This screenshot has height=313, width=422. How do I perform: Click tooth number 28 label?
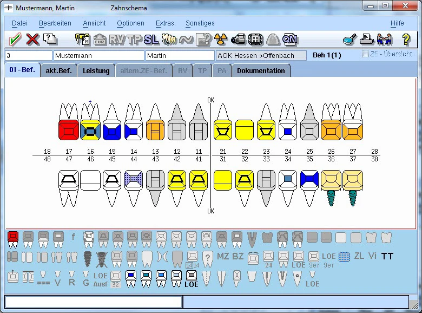coord(374,152)
